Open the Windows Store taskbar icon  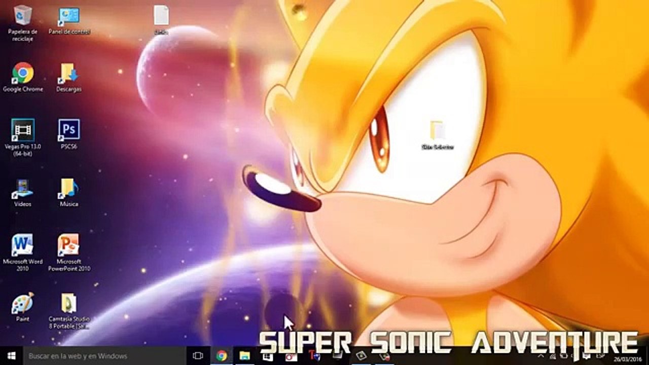(x=268, y=356)
